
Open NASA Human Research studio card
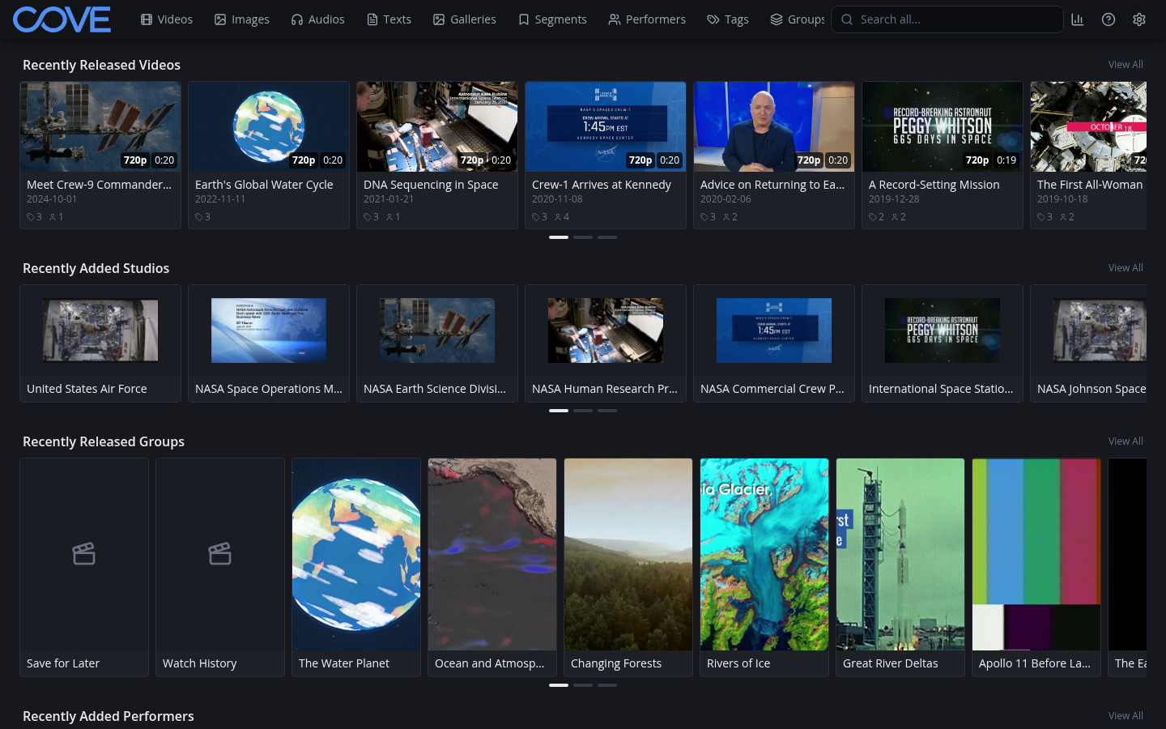coord(606,343)
